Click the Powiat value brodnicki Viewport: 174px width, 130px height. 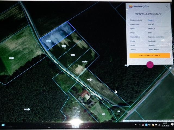tap(152, 41)
